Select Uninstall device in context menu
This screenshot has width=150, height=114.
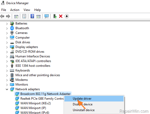click(84, 110)
